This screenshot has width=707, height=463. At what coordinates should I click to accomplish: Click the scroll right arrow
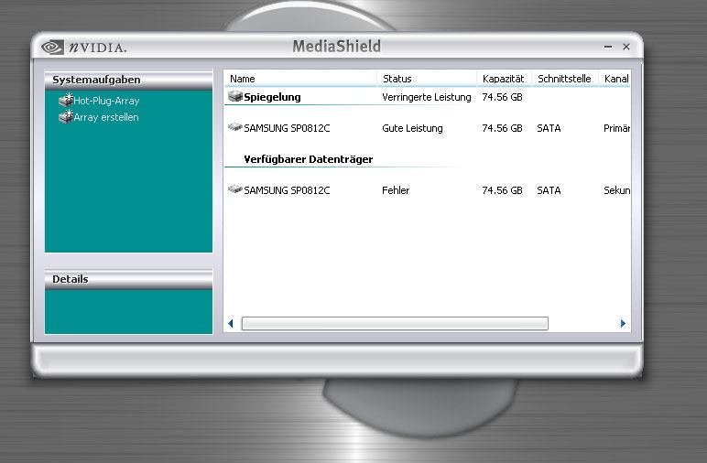click(623, 323)
